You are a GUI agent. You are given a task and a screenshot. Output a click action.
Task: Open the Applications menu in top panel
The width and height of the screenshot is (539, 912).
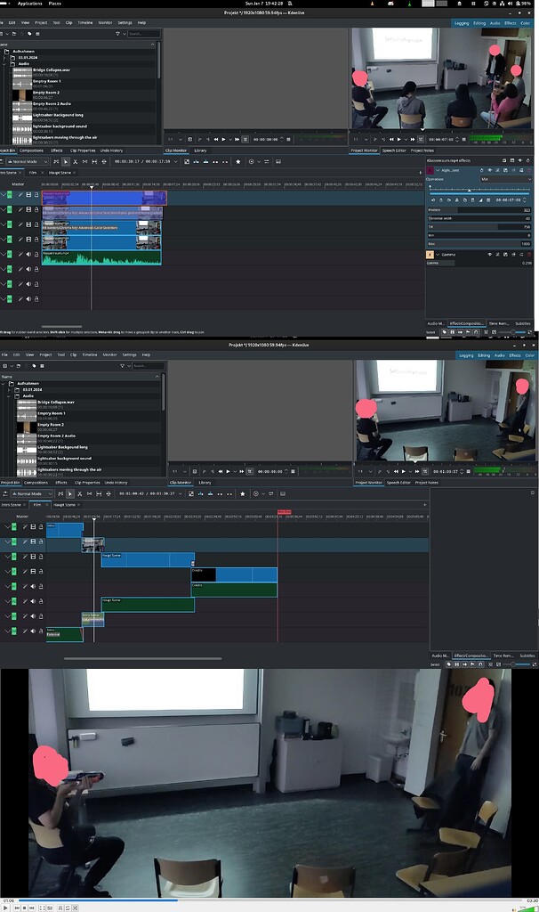pos(29,4)
